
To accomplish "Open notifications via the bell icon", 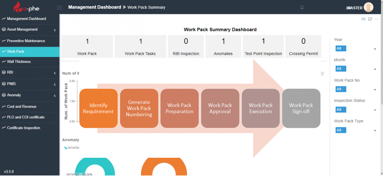I will tap(302, 7).
